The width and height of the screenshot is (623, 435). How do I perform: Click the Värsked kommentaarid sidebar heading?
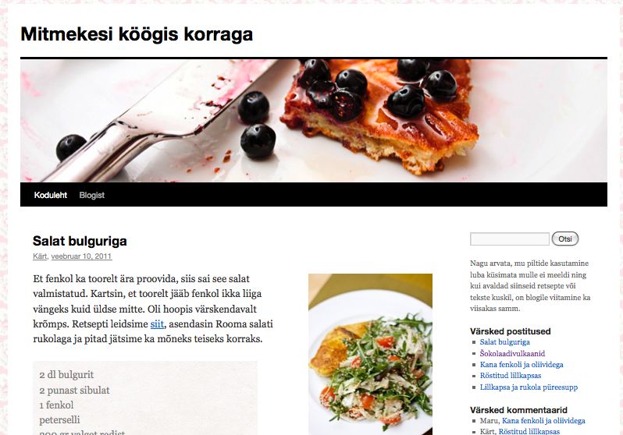[x=518, y=410]
